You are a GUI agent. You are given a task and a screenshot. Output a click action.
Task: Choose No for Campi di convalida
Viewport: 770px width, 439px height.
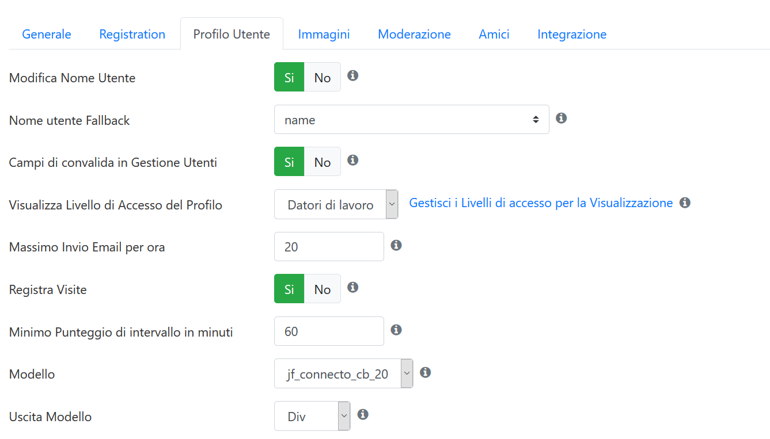[x=323, y=162]
